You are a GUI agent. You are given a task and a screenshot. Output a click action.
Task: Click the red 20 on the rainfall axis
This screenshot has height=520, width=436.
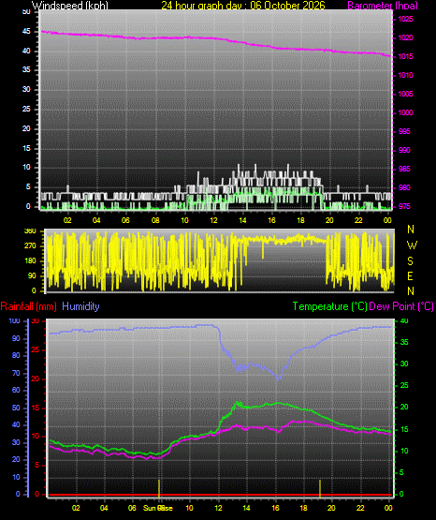tap(36, 379)
